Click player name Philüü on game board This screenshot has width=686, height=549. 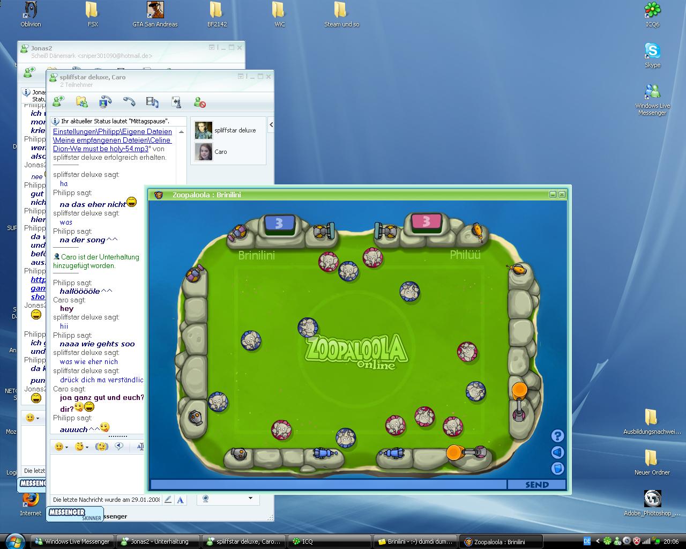point(465,255)
